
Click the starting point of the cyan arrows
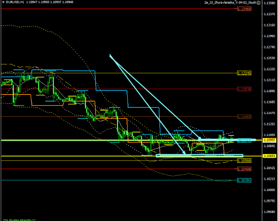pos(110,55)
